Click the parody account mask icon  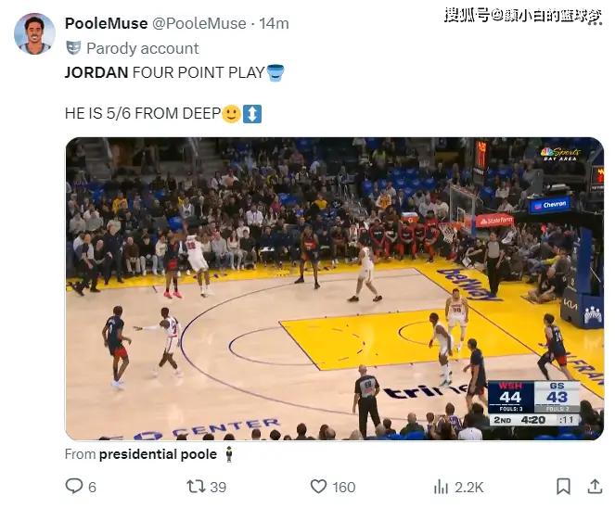[x=73, y=48]
